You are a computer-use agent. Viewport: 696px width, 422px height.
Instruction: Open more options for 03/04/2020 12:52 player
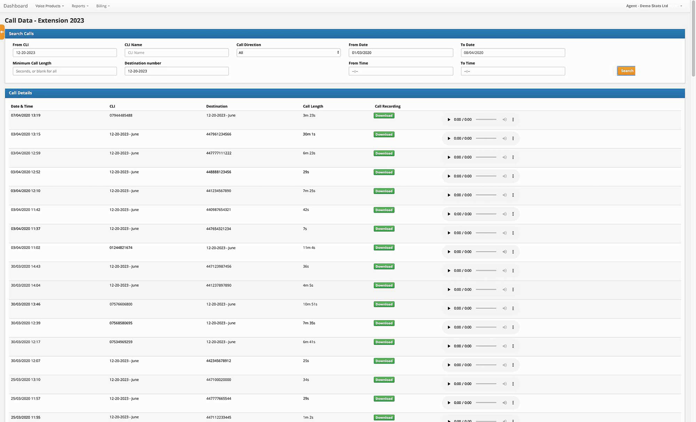[x=513, y=177]
